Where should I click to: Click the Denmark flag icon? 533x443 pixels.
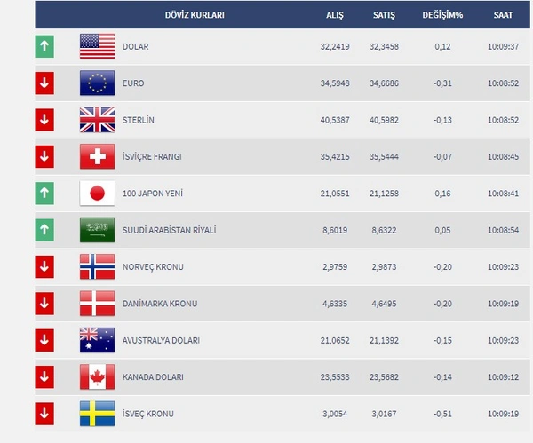coord(97,303)
